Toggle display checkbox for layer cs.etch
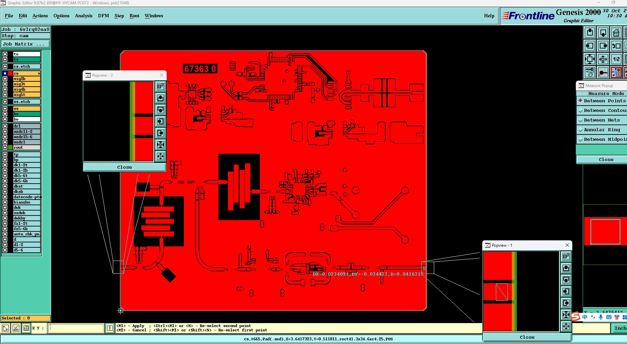 [5, 66]
